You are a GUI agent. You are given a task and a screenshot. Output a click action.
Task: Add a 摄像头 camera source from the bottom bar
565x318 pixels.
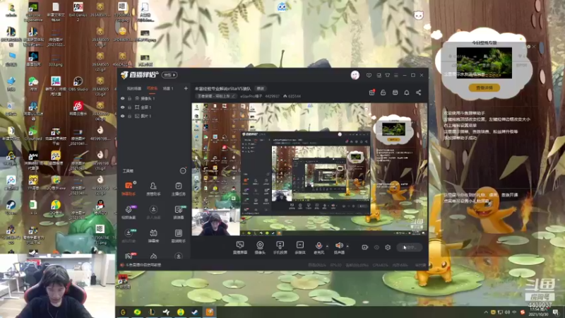tap(260, 248)
